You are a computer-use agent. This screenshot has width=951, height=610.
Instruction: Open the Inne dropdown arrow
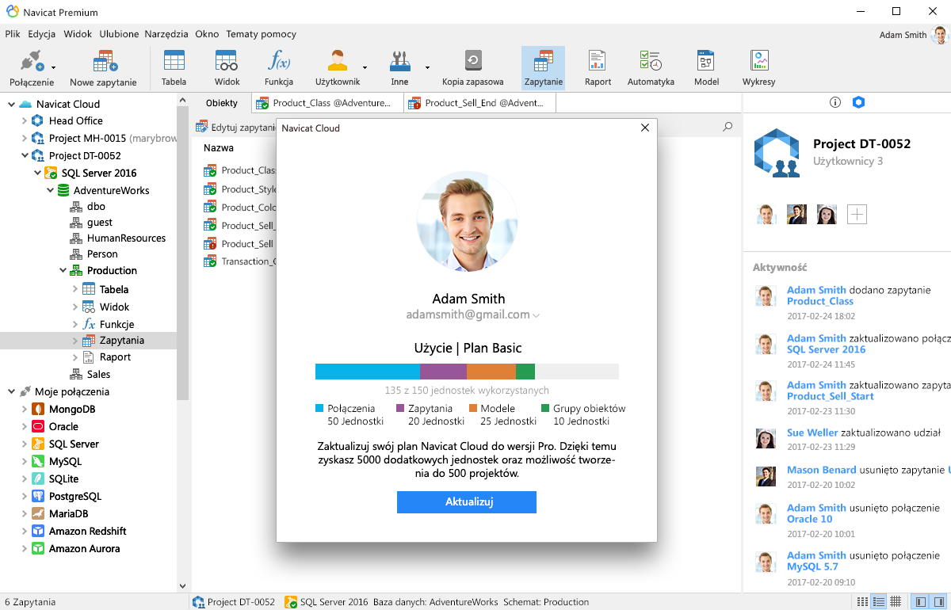[427, 67]
